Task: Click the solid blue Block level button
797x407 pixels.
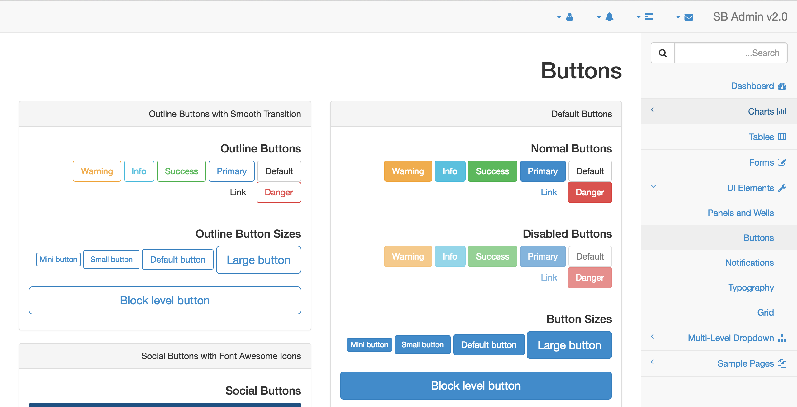Action: (x=476, y=386)
